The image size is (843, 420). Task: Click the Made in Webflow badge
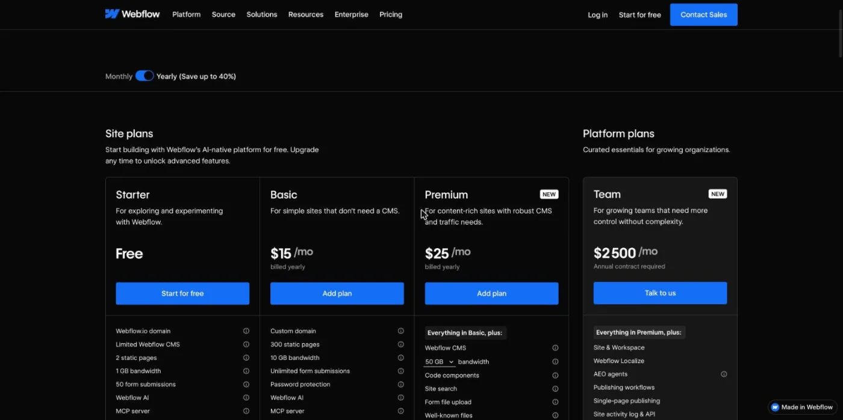(x=803, y=407)
